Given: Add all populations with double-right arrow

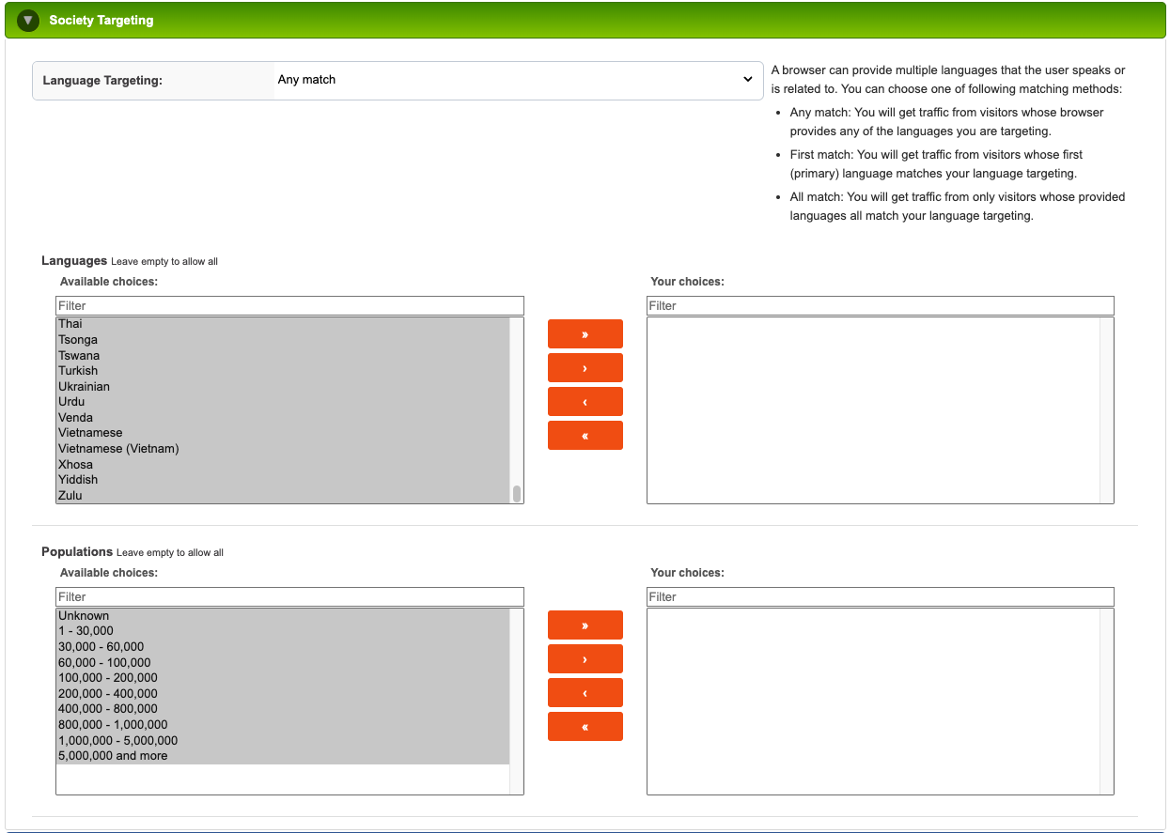Looking at the screenshot, I should pyautogui.click(x=585, y=625).
